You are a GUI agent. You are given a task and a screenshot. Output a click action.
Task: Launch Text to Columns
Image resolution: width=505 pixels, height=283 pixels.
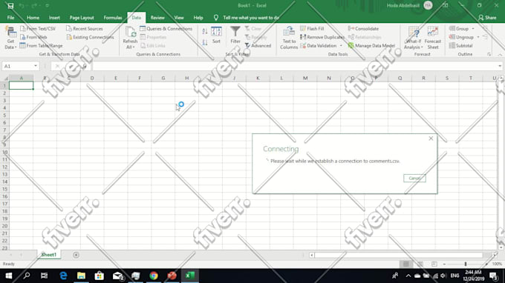[289, 38]
